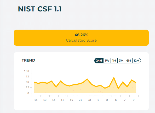Switch trend to 1M range
The image size is (155, 113).
(x=114, y=61)
